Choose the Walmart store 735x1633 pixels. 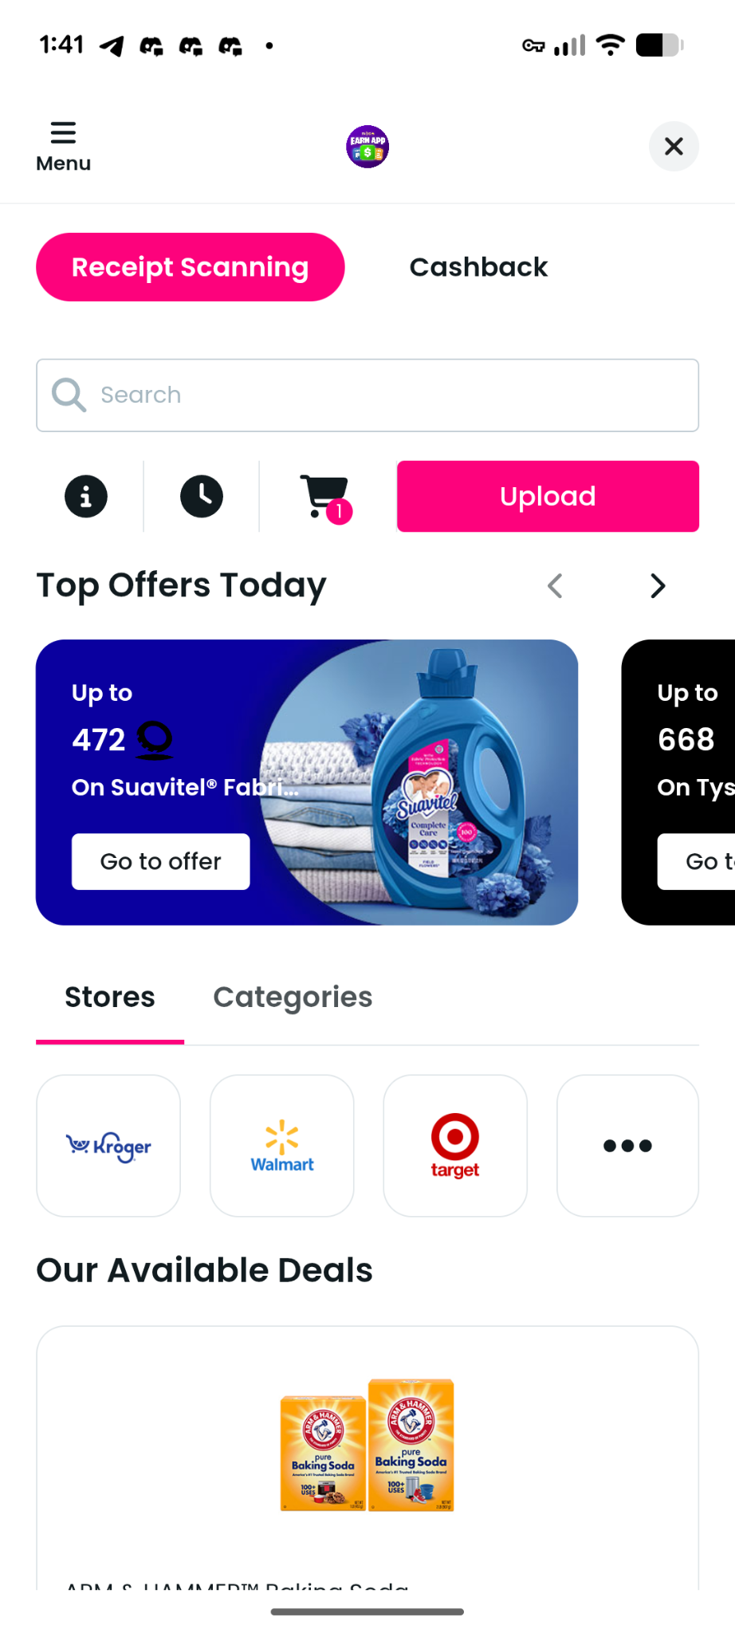tap(282, 1146)
